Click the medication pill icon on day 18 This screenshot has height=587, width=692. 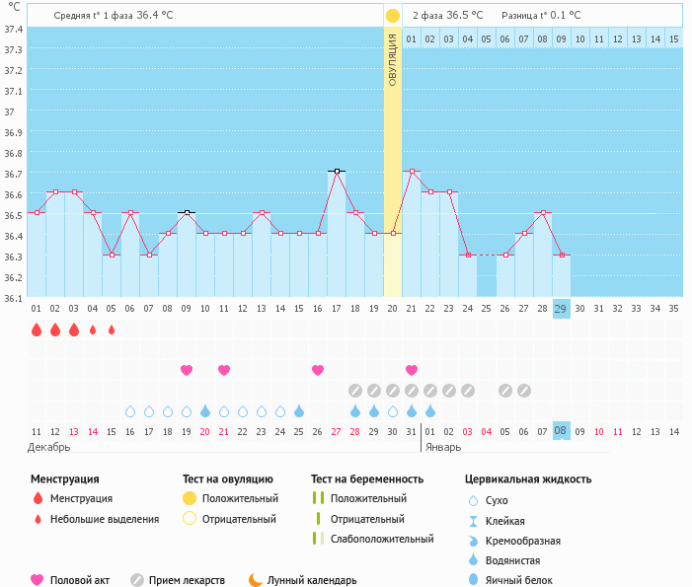pos(355,391)
